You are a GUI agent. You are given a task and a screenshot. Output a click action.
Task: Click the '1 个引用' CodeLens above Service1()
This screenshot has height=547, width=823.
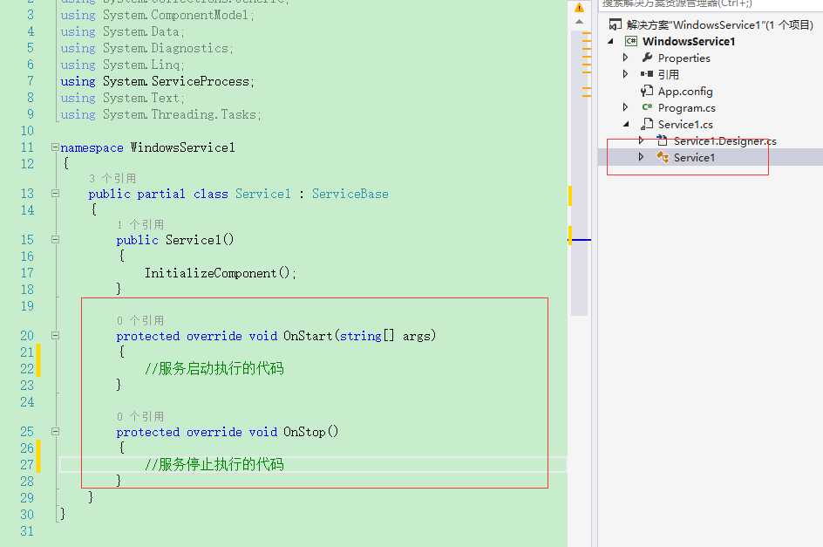click(140, 224)
